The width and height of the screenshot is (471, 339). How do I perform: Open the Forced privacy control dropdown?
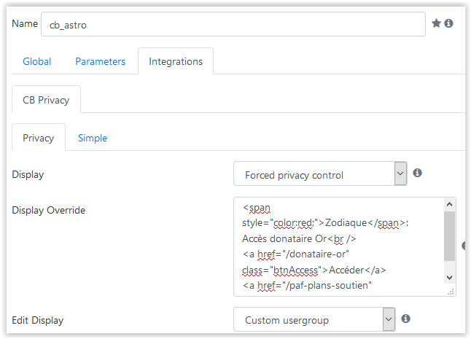(320, 174)
